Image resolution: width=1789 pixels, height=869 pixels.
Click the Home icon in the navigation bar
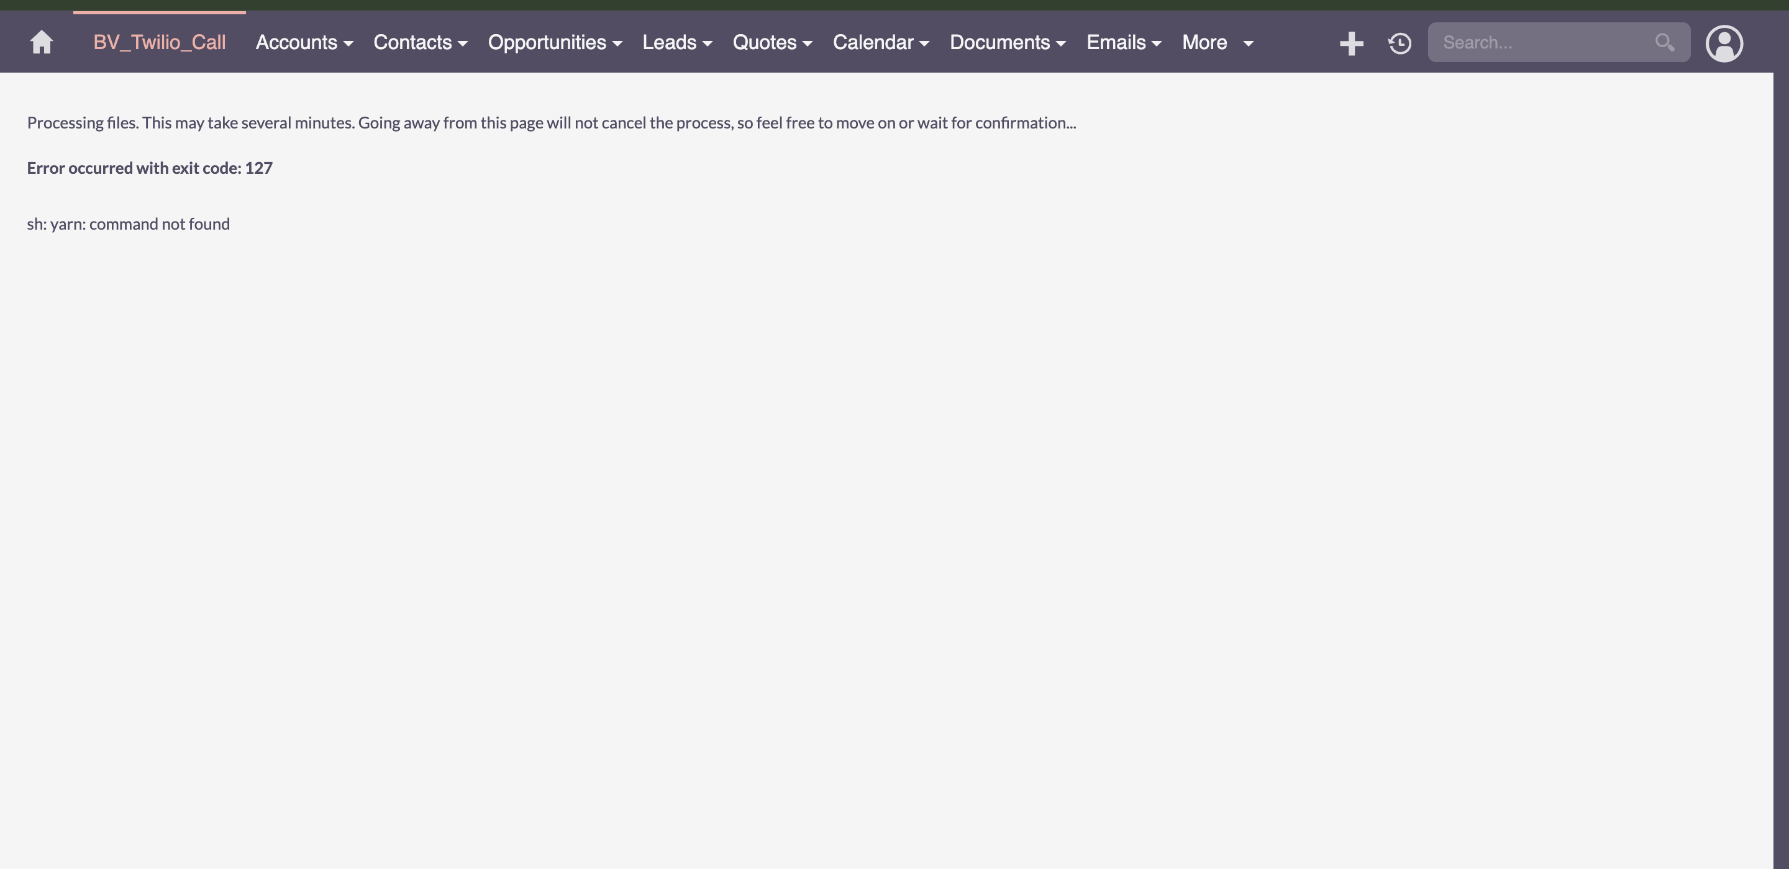[x=42, y=42]
